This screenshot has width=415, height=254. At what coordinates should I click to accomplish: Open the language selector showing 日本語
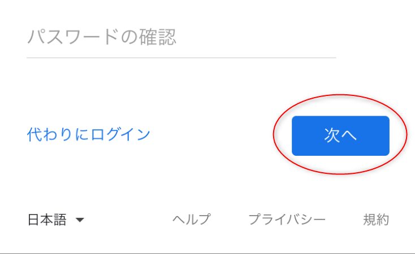(56, 220)
